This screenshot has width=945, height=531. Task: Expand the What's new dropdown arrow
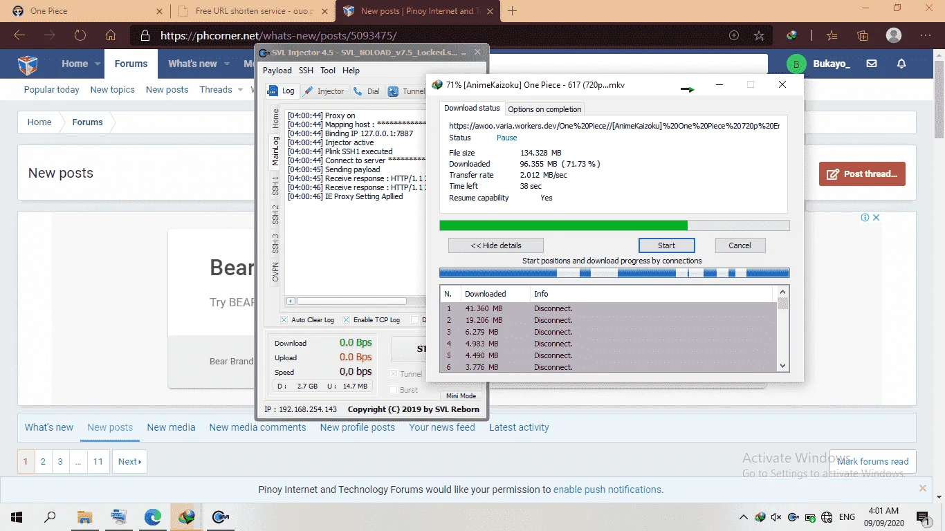(x=226, y=64)
